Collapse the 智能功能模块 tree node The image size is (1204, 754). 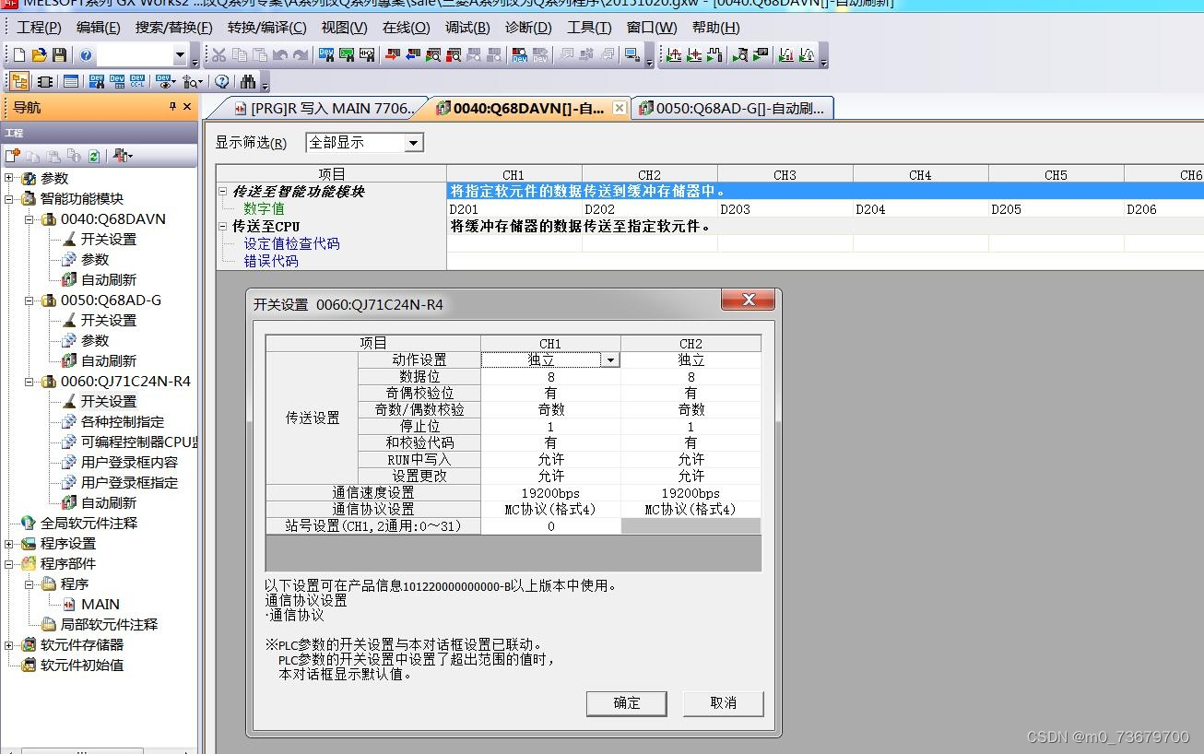tap(9, 198)
